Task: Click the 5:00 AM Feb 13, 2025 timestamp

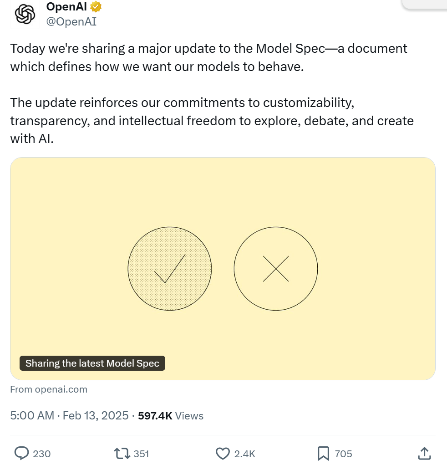Action: [69, 416]
